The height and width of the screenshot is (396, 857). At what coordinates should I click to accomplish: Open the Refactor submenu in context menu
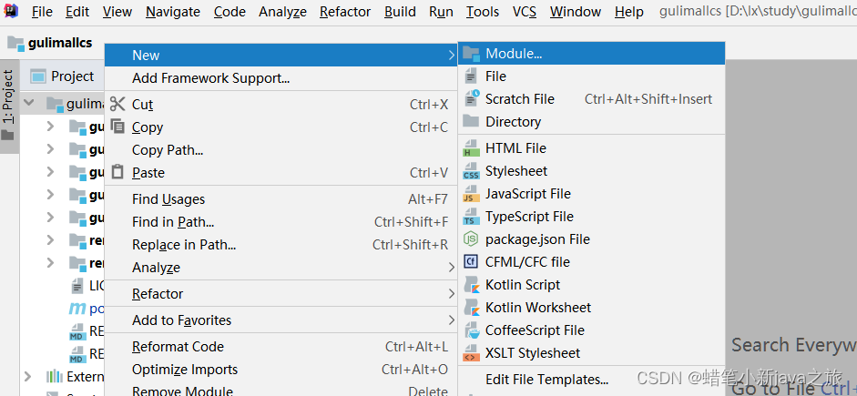tap(158, 294)
